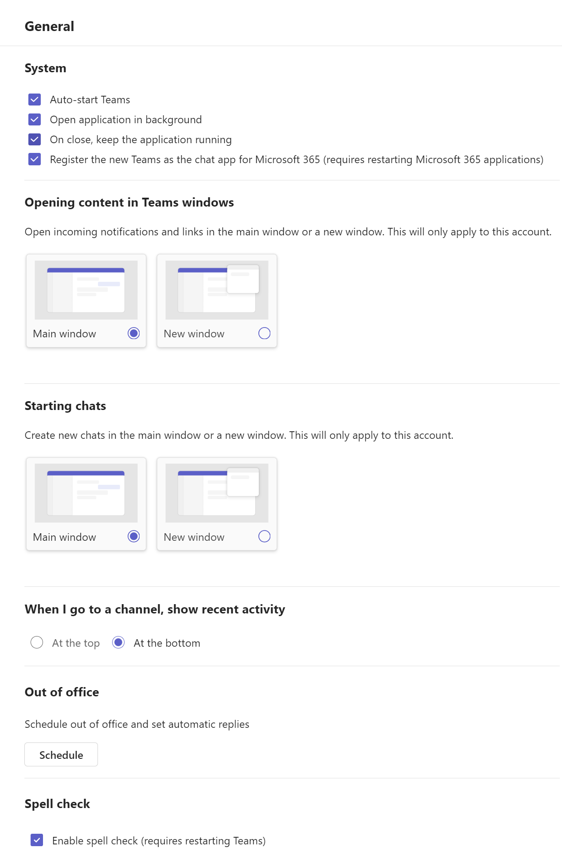Select At the bottom radio button
This screenshot has height=863, width=562.
click(x=118, y=642)
